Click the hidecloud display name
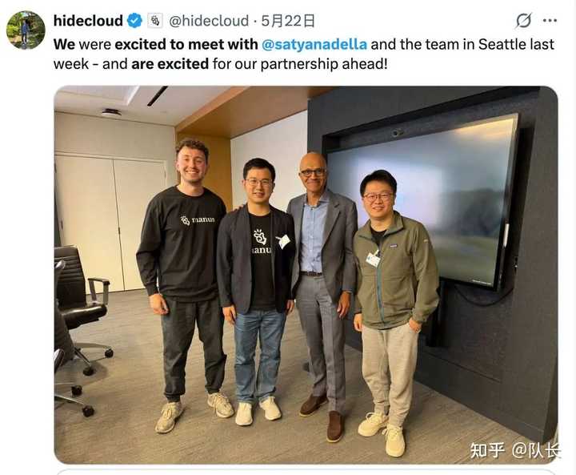 click(x=88, y=21)
